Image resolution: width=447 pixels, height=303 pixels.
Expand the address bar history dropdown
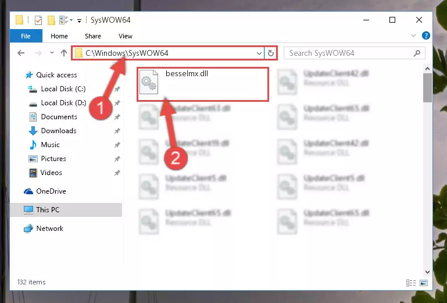tap(259, 54)
